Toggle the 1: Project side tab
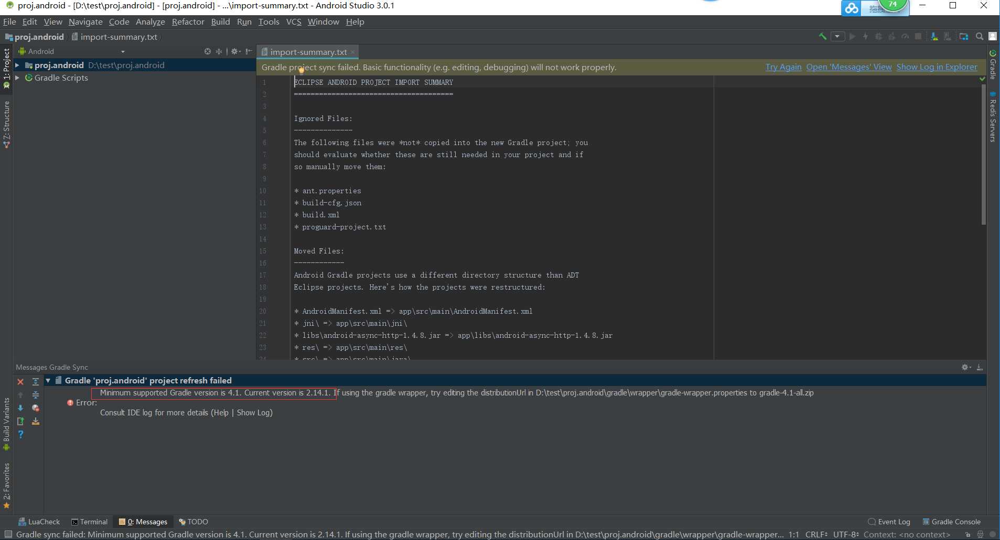 coord(6,68)
